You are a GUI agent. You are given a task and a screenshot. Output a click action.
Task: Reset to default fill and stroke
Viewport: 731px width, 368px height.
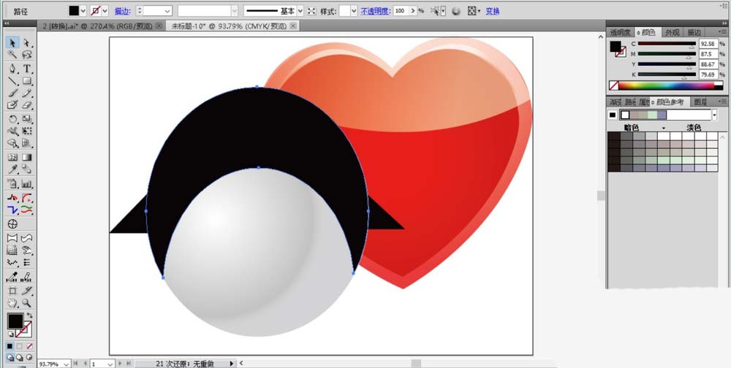pos(10,334)
